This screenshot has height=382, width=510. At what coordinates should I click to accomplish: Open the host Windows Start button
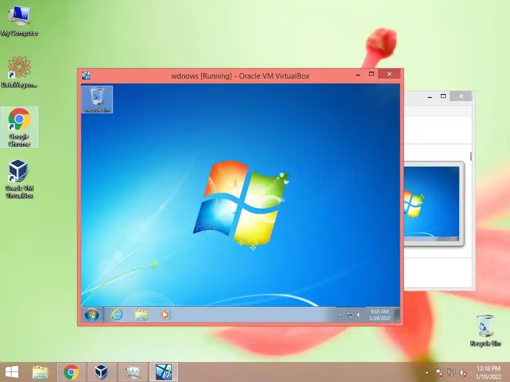[x=12, y=372]
